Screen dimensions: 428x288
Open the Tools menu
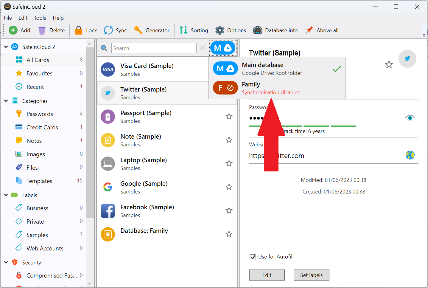(x=40, y=18)
